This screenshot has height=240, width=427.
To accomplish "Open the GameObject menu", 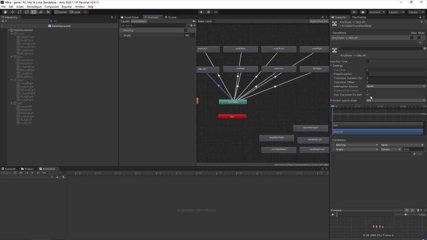I will point(34,7).
